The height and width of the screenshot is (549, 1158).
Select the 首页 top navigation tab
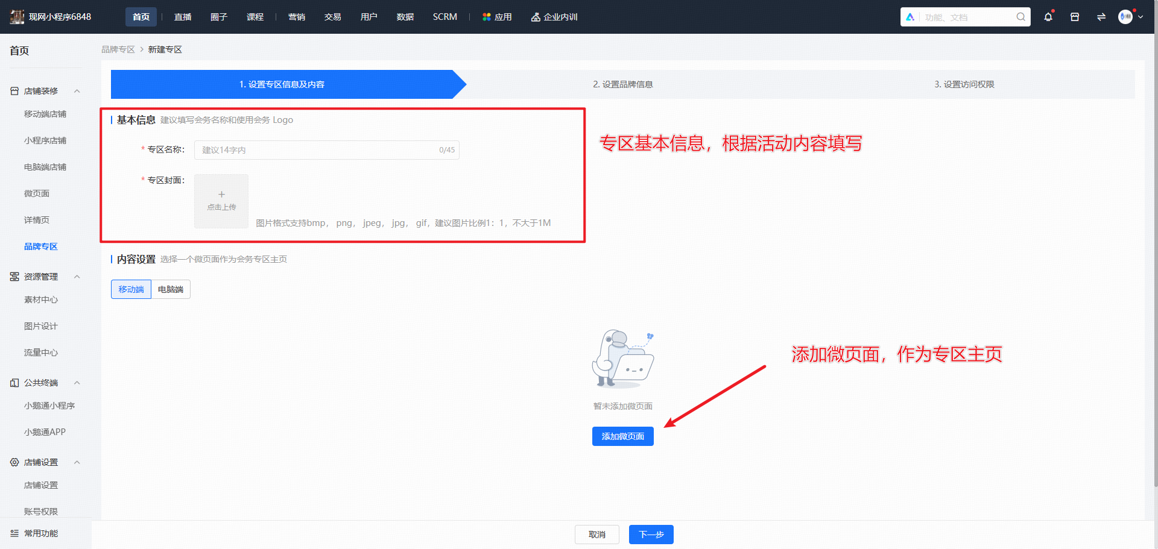point(141,17)
